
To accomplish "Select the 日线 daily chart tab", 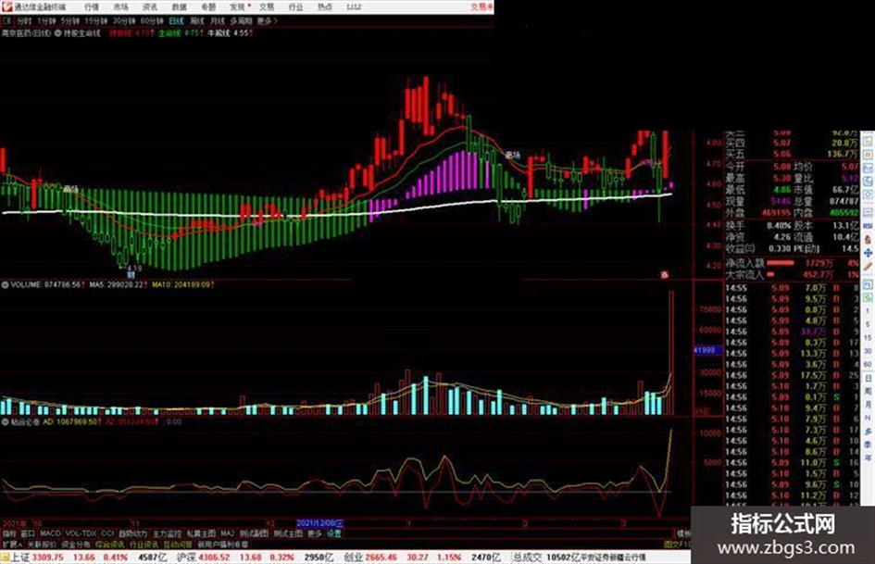I will [x=176, y=20].
